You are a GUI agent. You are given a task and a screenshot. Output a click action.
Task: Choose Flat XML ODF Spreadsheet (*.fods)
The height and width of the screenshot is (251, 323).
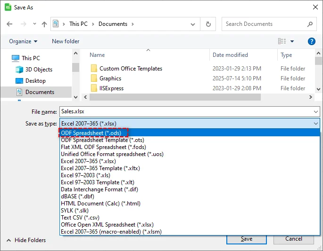click(190, 147)
